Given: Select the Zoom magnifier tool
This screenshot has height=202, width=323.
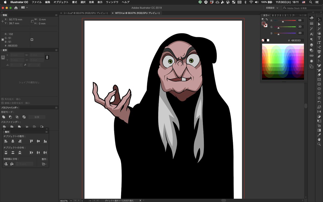Looking at the screenshot, I should tap(319, 144).
